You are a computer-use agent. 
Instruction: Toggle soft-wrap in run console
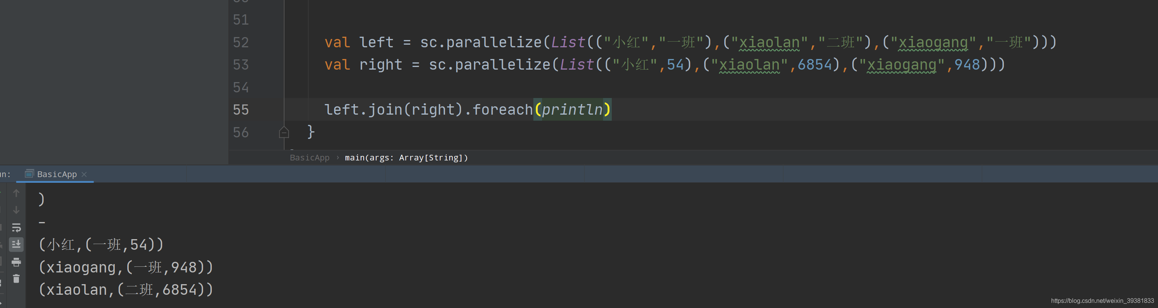(16, 228)
